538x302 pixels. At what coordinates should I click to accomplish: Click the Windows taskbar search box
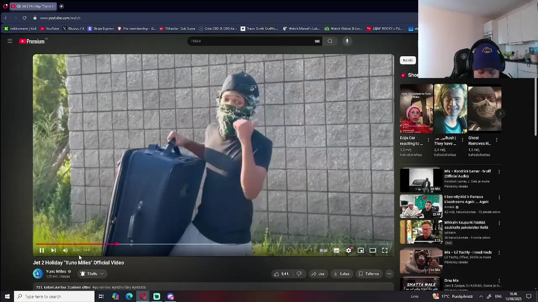[54, 297]
